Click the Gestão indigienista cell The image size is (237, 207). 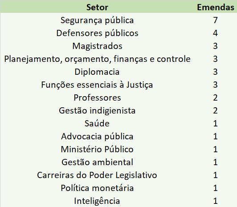coord(97,111)
